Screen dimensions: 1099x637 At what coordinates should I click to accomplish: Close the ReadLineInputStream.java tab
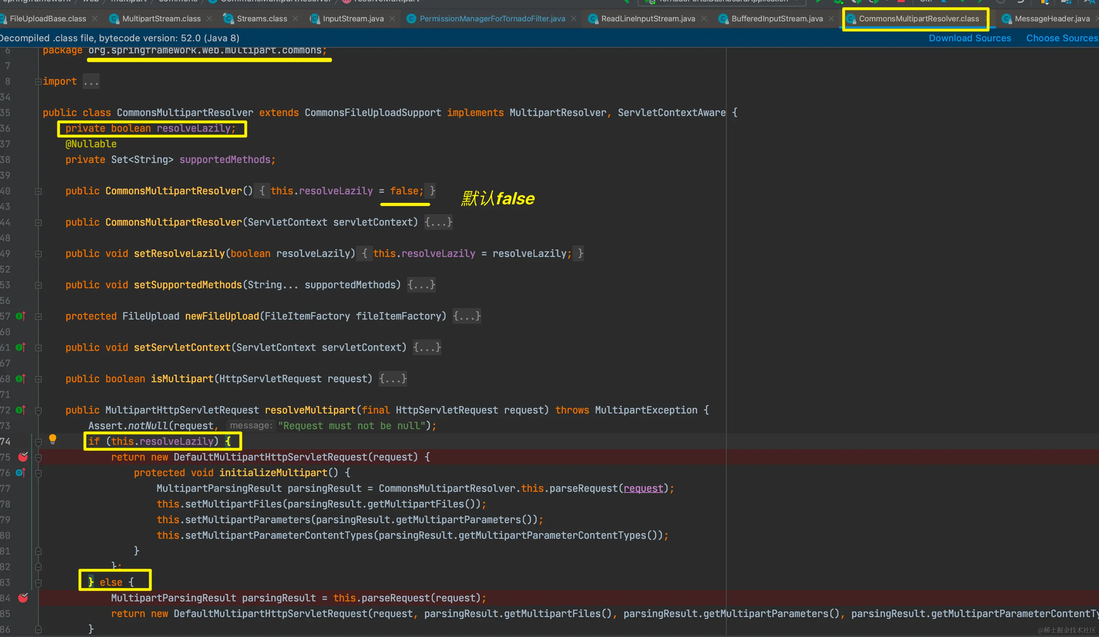click(704, 19)
